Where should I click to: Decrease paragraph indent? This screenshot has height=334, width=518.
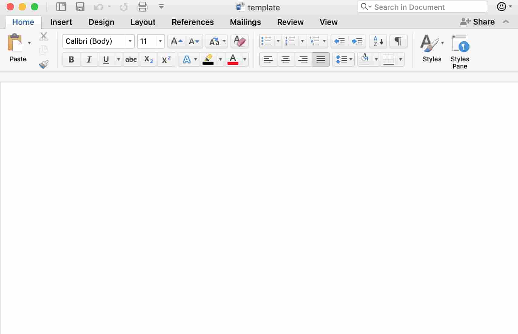pyautogui.click(x=339, y=41)
